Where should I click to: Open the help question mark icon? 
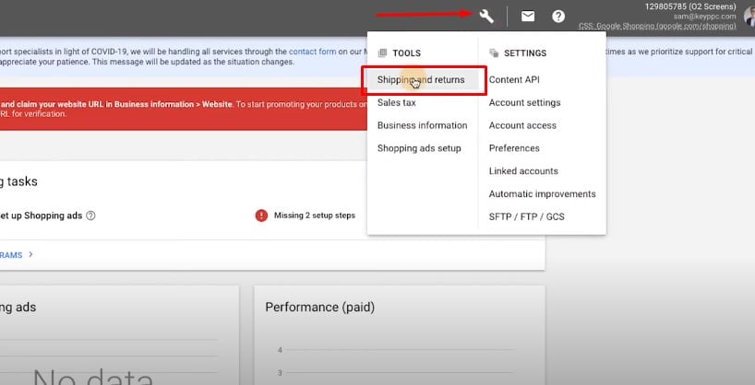point(558,17)
